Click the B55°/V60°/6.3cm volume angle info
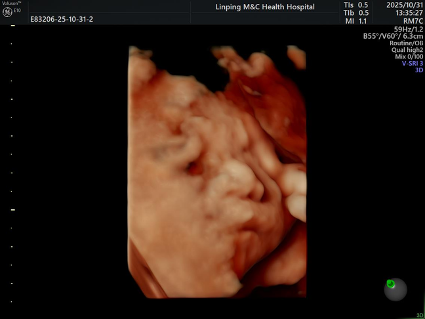425x319 pixels. 394,36
